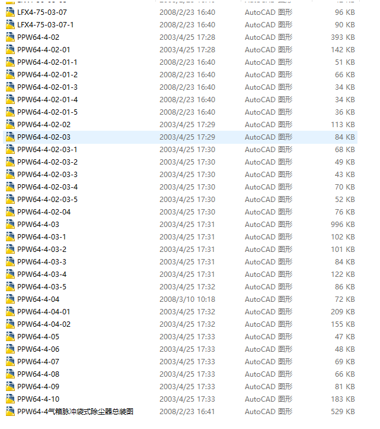Click the PPW64-4-03-2 file icon
The width and height of the screenshot is (380, 429).
coord(10,250)
